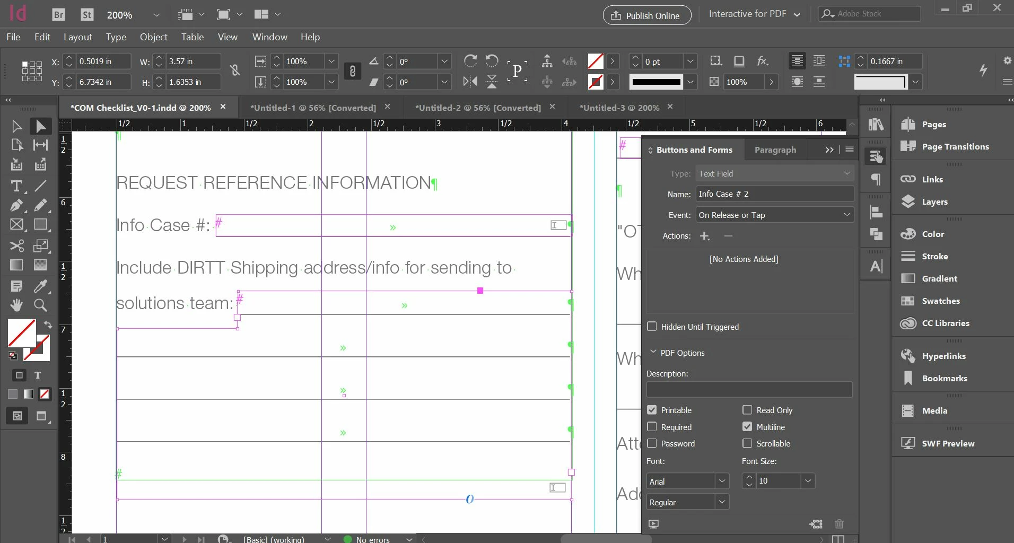Enable the Password checkbox

click(652, 443)
